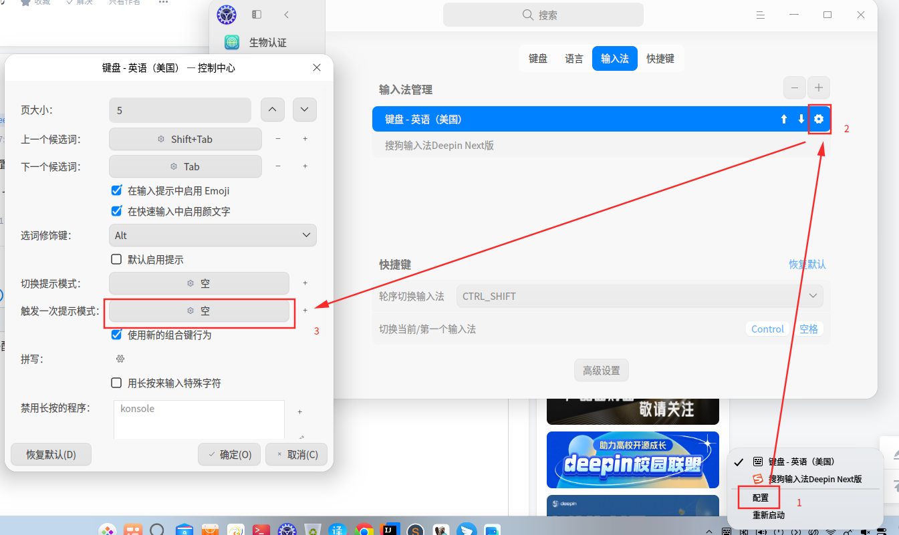Move selected input method up with arrow
Screen dimensions: 899x535
[x=784, y=119]
